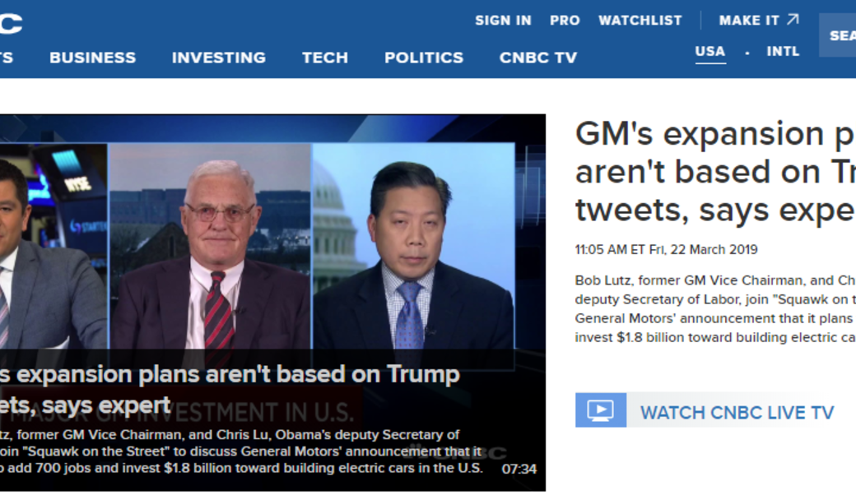This screenshot has height=495, width=856.
Task: Toggle between USA and INTL editions
Action: (x=747, y=50)
